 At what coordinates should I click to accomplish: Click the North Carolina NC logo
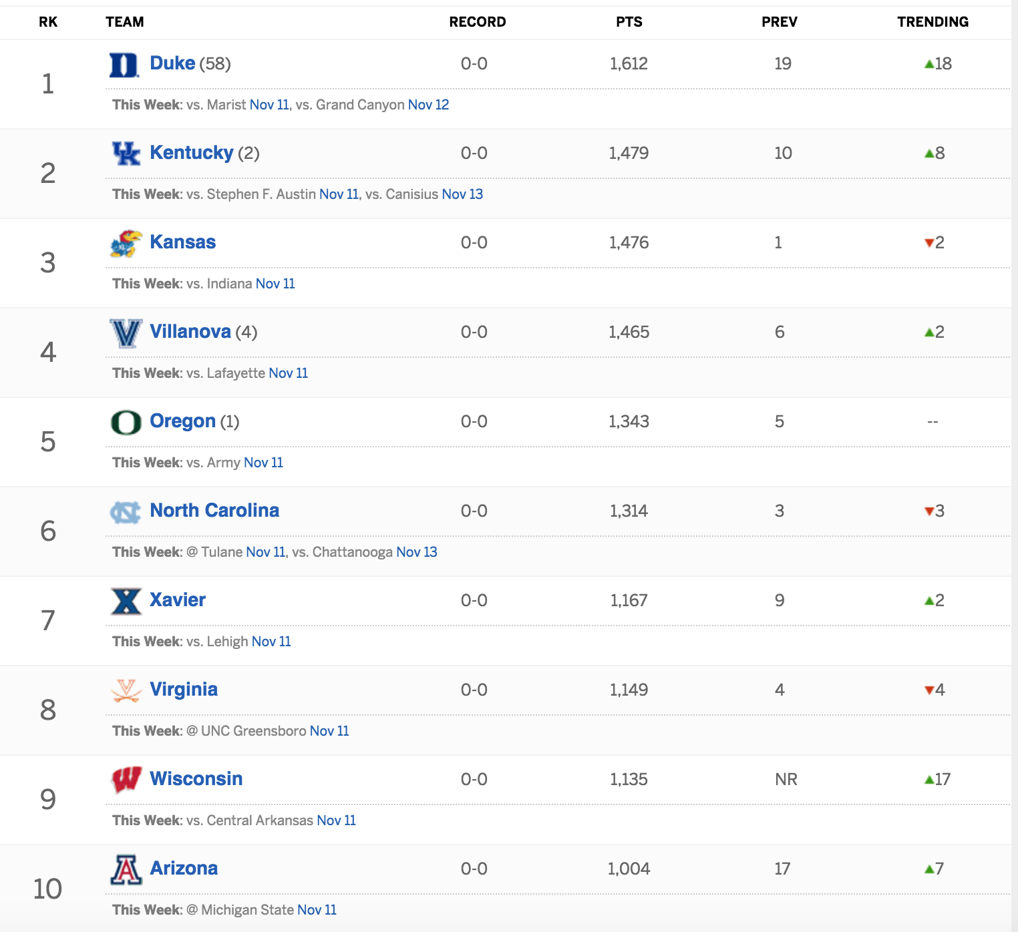click(x=126, y=512)
